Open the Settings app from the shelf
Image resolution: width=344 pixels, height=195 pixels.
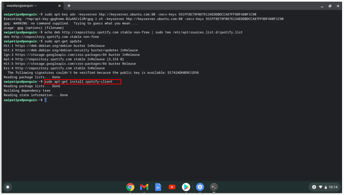coord(200,187)
